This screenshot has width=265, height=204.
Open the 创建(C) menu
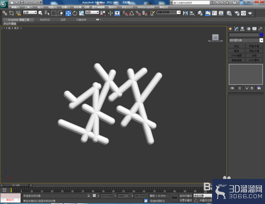(x=66, y=7)
